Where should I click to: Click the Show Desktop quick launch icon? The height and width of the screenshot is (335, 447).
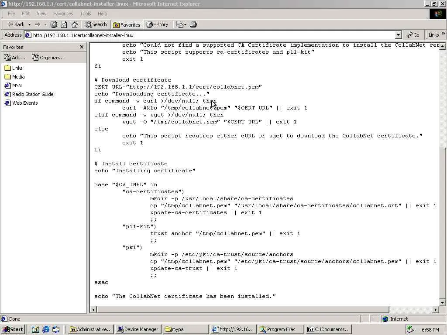coord(35,329)
